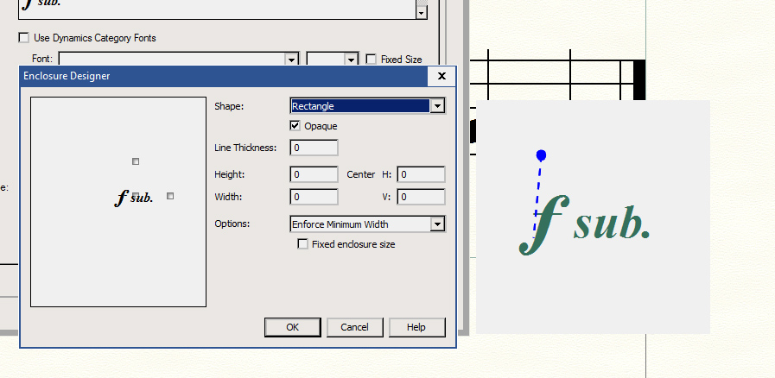Click the green f sub. expression in score
The width and height of the screenshot is (775, 378).
pyautogui.click(x=584, y=225)
